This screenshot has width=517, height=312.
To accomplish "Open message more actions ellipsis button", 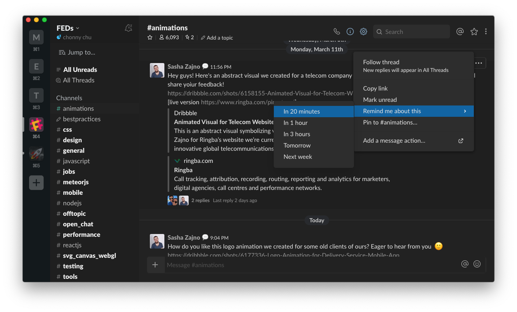I will click(479, 63).
